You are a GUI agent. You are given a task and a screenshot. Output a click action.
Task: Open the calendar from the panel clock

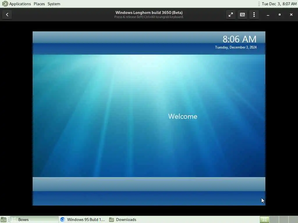tap(279, 4)
